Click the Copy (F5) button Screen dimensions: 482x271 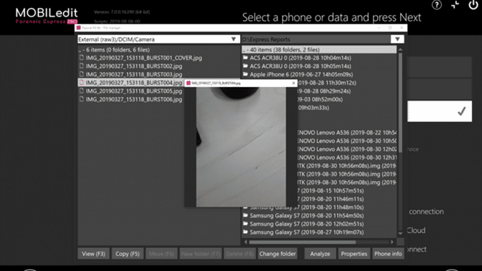click(127, 254)
